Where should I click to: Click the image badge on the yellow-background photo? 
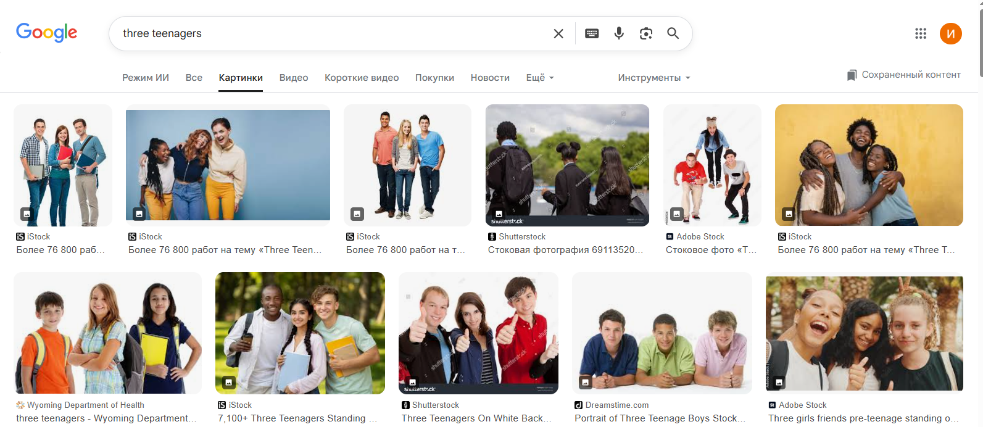789,214
